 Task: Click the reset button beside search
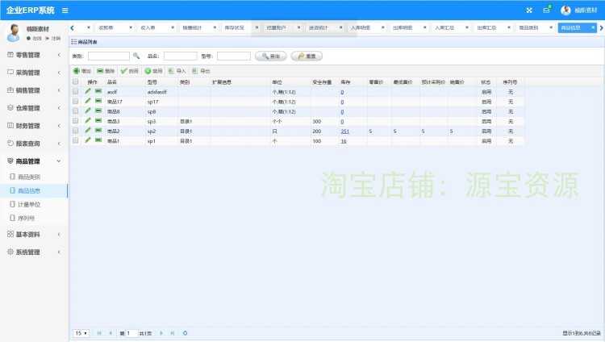tap(307, 56)
